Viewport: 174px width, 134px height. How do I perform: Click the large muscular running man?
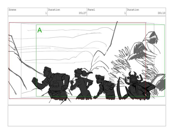point(51,83)
